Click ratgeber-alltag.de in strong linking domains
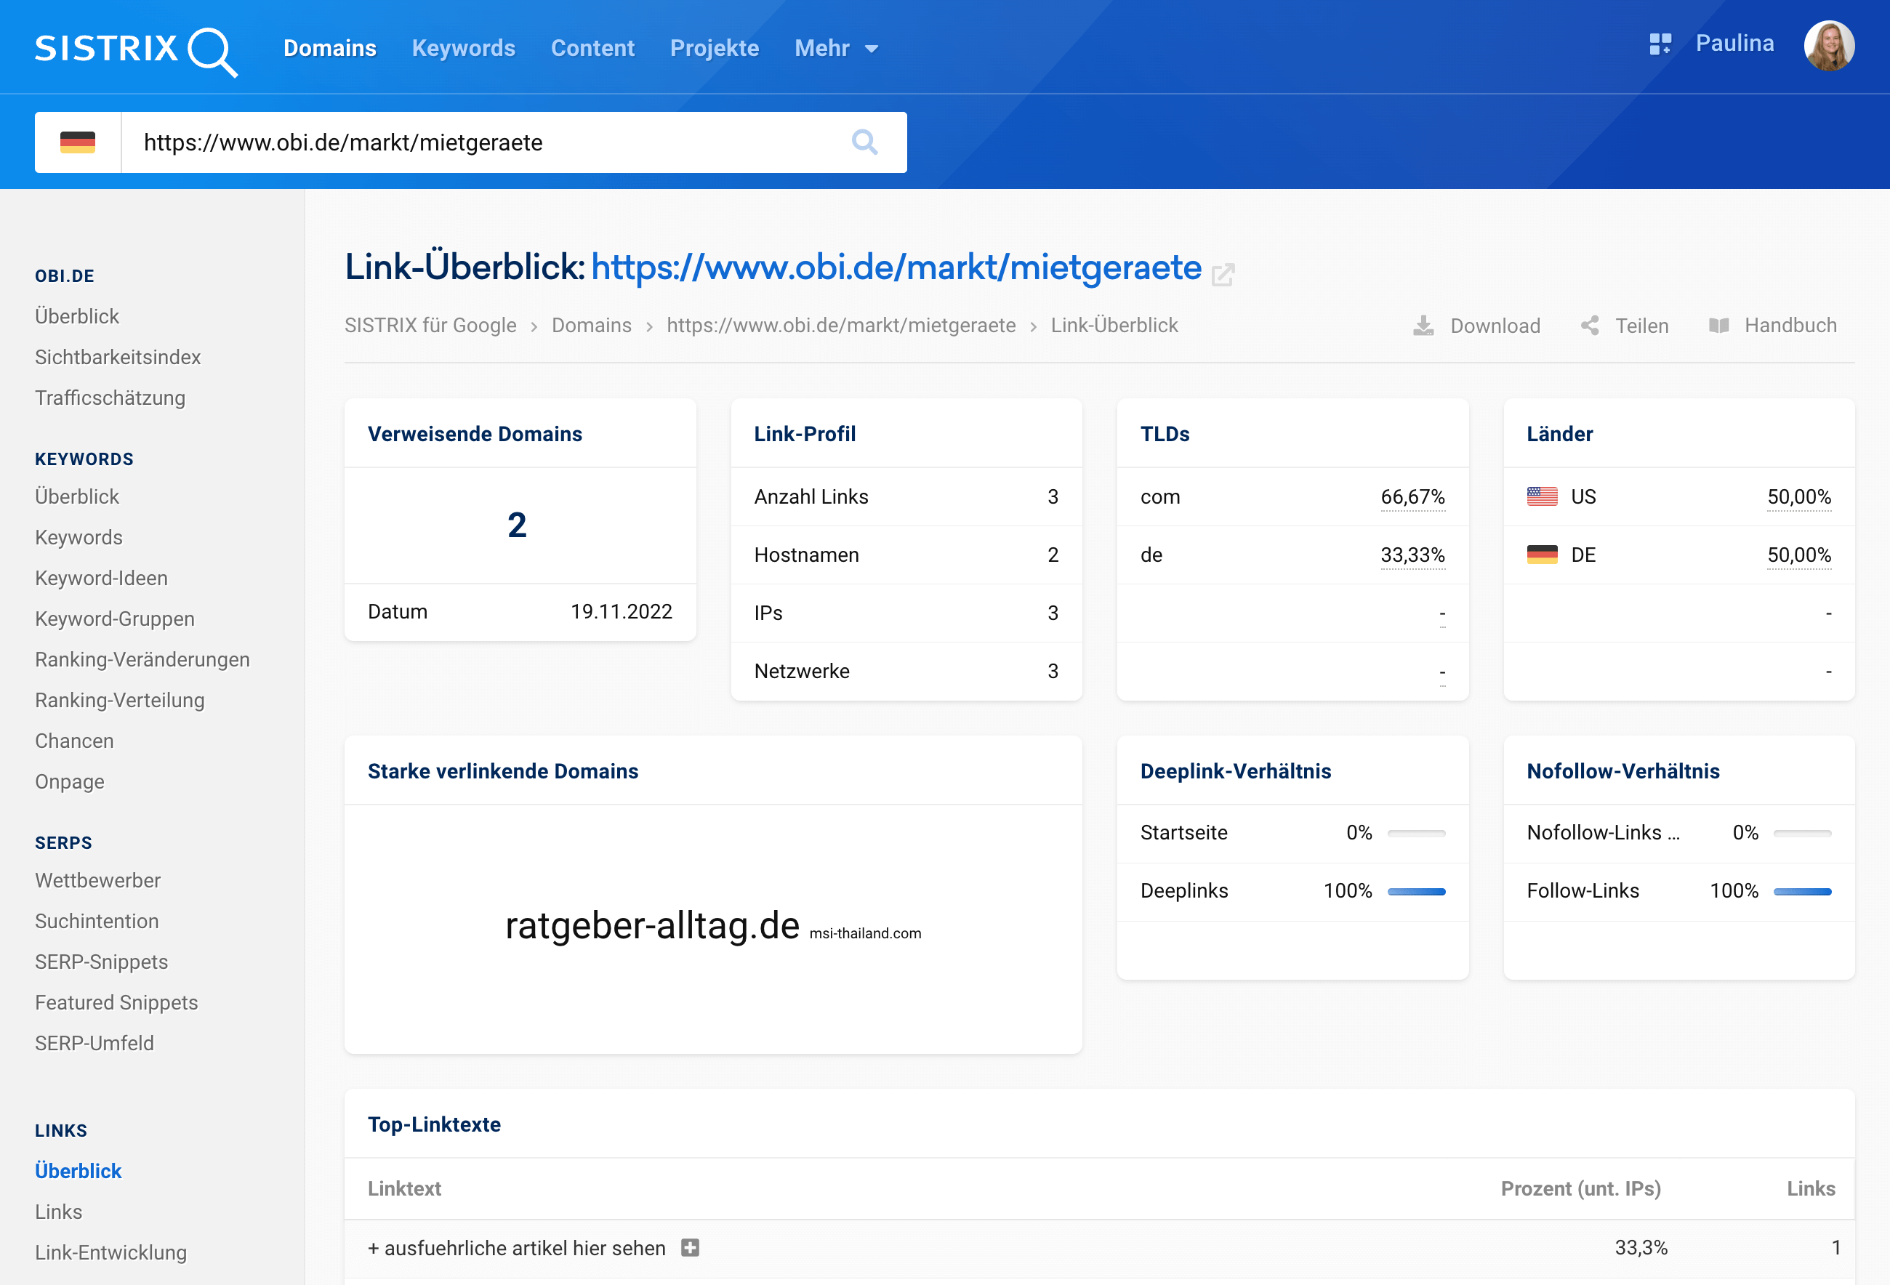This screenshot has width=1890, height=1285. pos(652,925)
